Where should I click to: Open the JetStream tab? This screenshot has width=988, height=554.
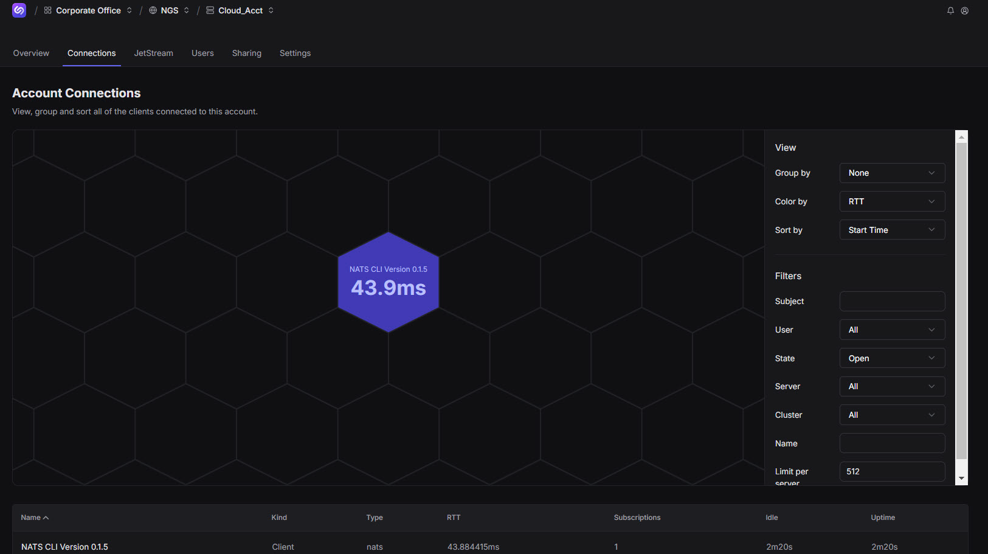click(x=154, y=54)
